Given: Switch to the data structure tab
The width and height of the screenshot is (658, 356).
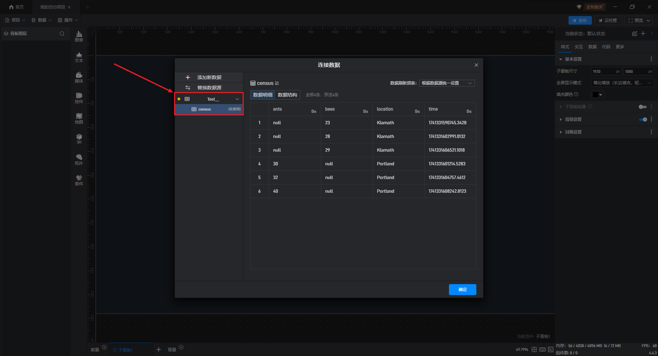Looking at the screenshot, I should (287, 95).
